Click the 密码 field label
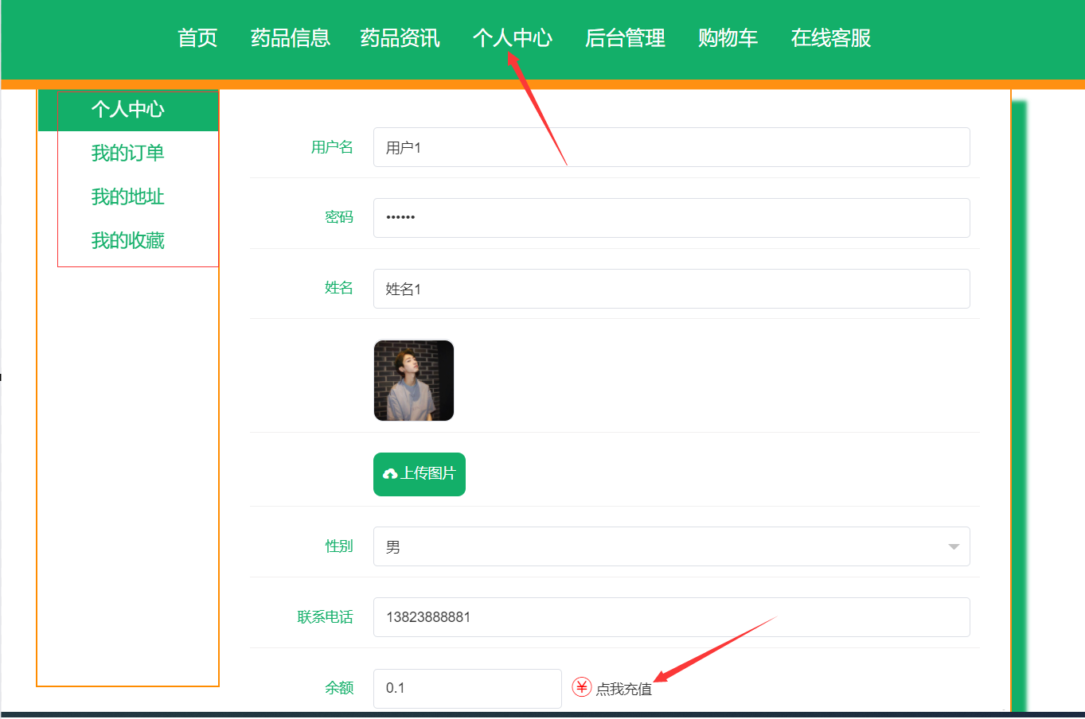 point(339,217)
